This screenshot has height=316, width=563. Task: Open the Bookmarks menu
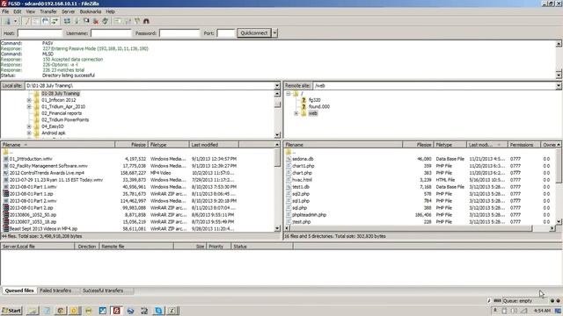[91, 11]
